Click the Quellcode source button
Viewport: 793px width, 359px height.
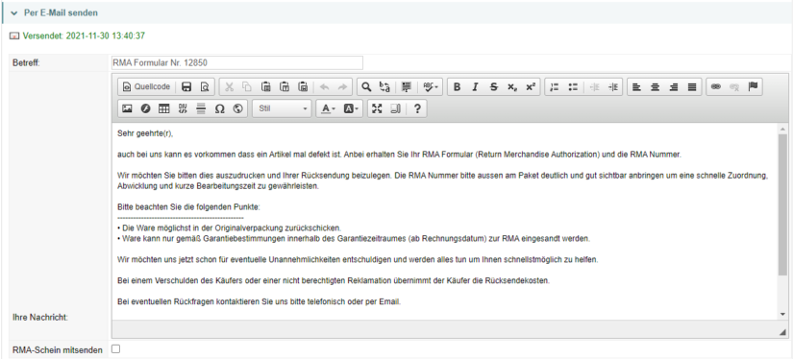coord(147,86)
